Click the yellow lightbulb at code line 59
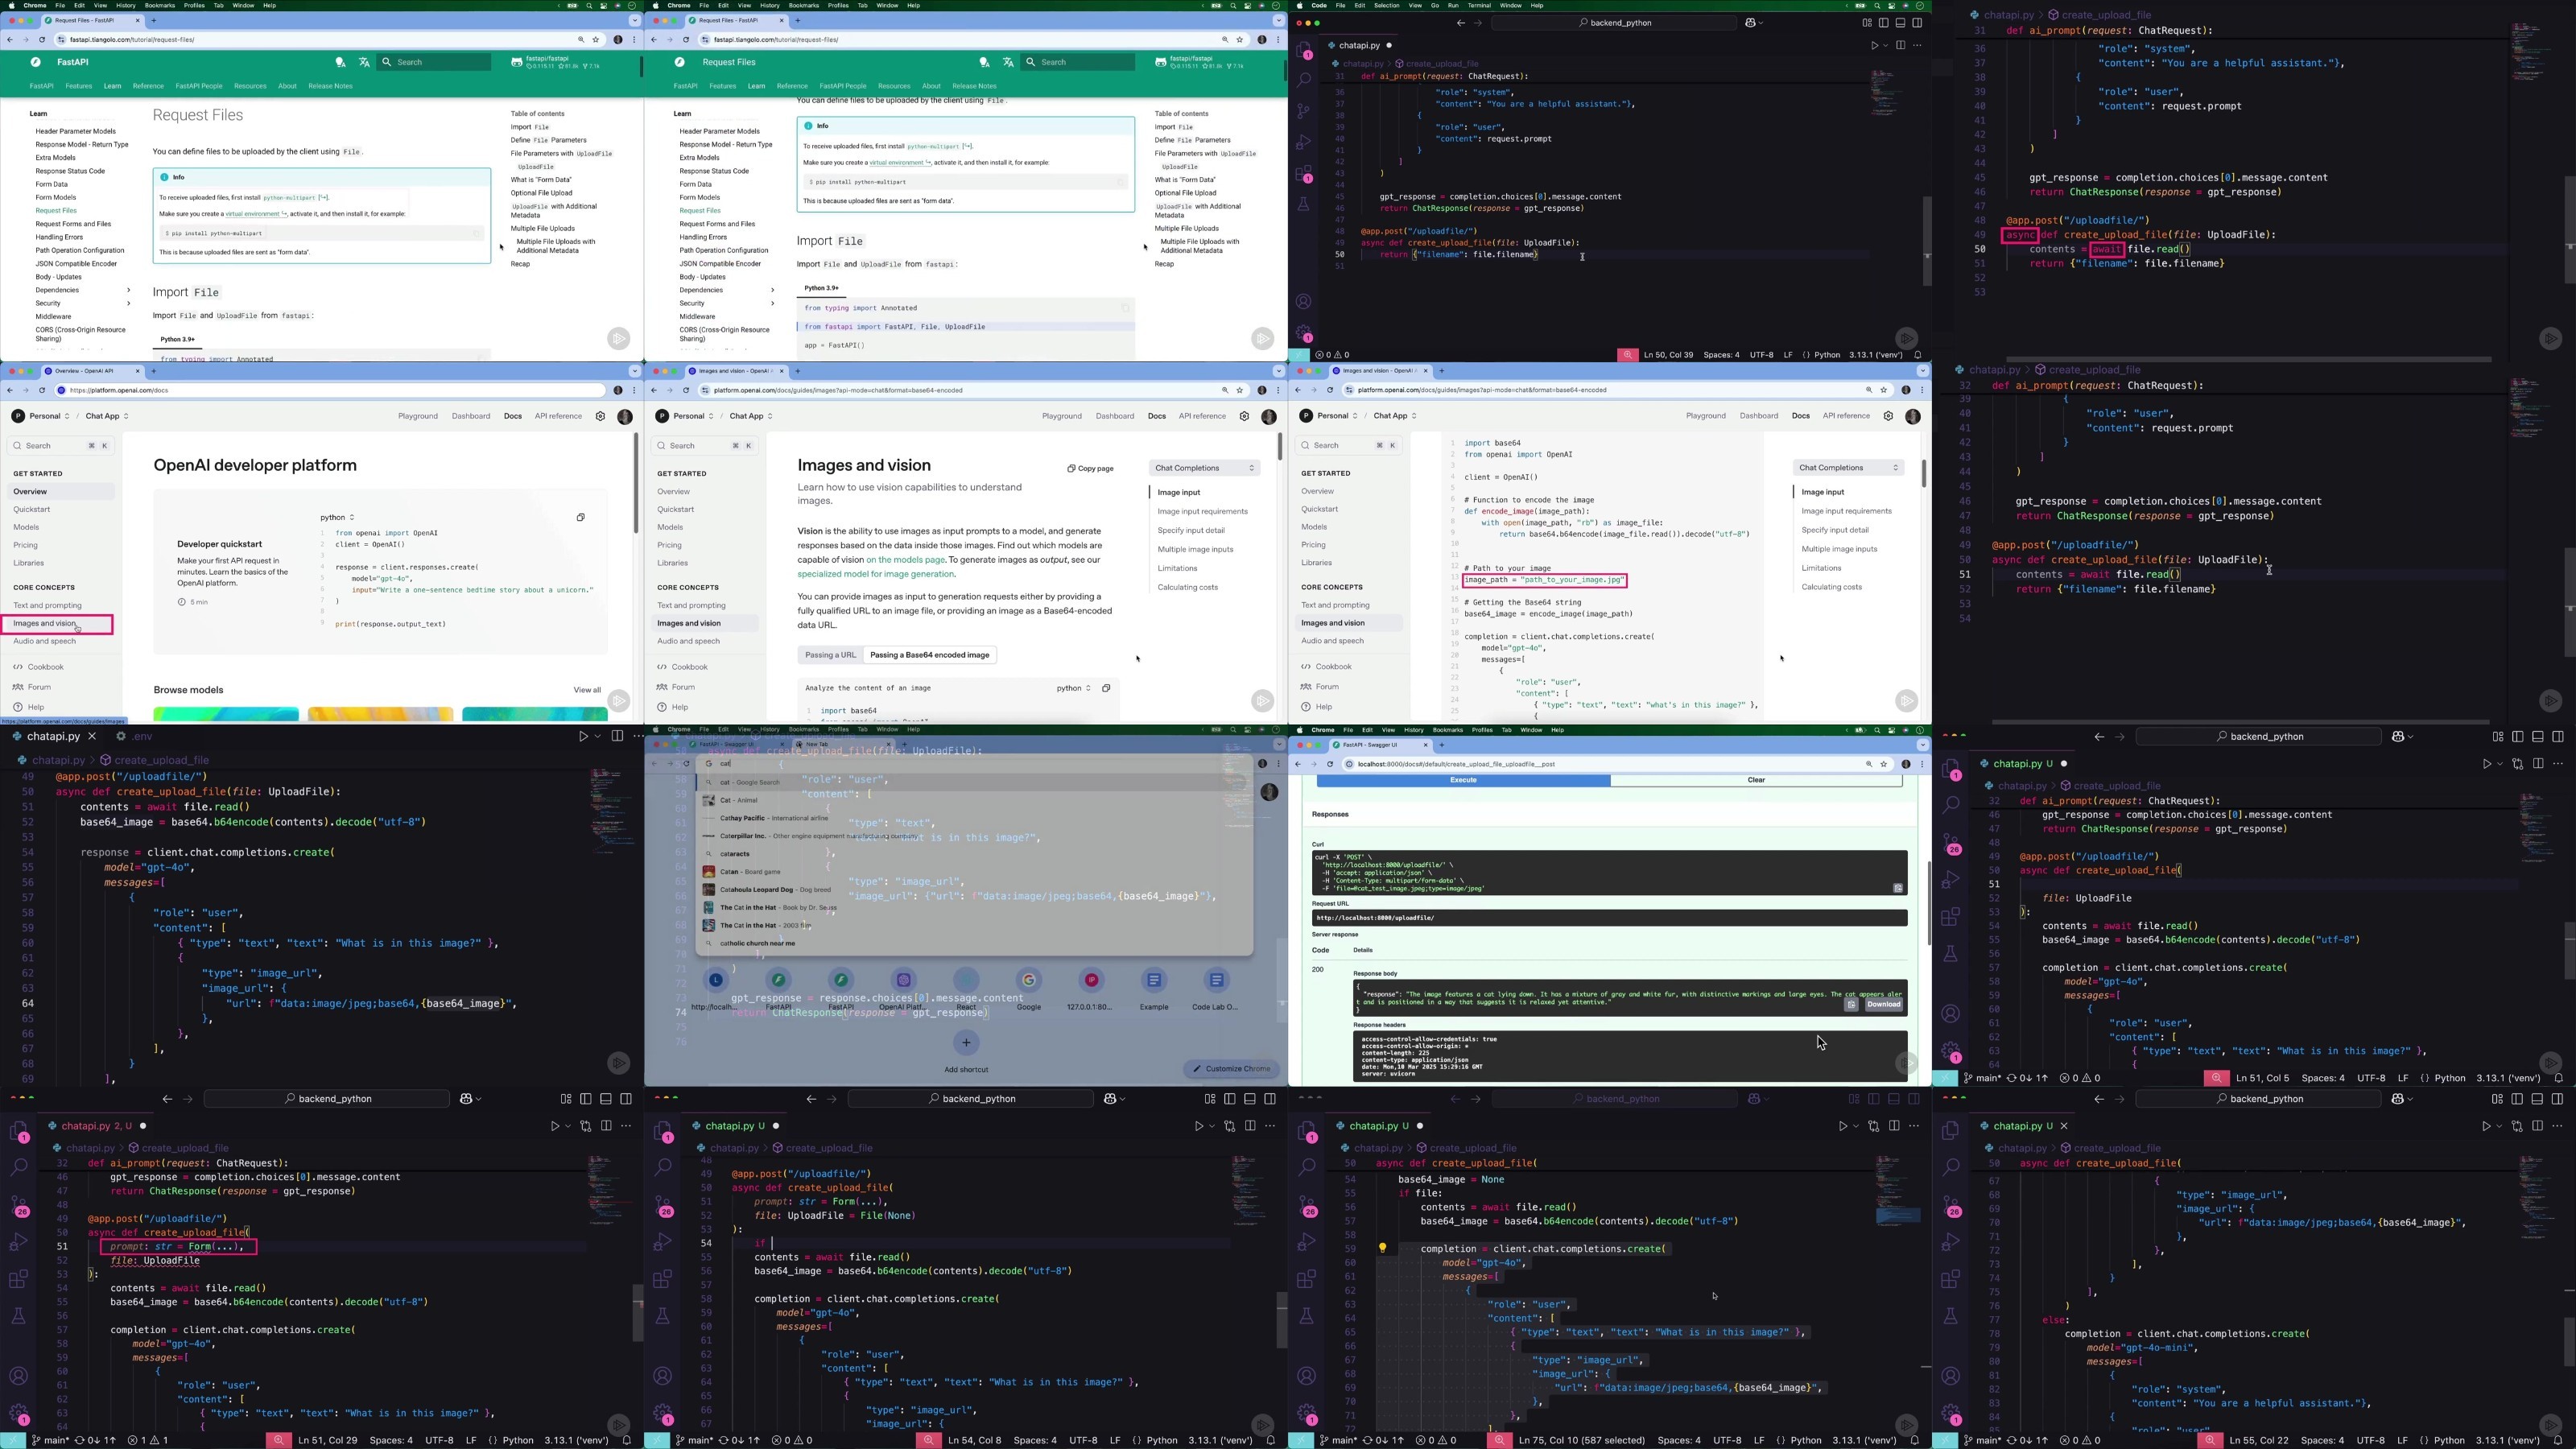This screenshot has height=1449, width=2576. 1383,1248
